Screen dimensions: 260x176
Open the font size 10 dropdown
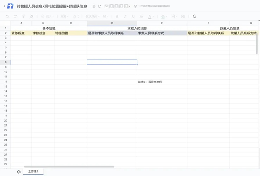coord(106,16)
